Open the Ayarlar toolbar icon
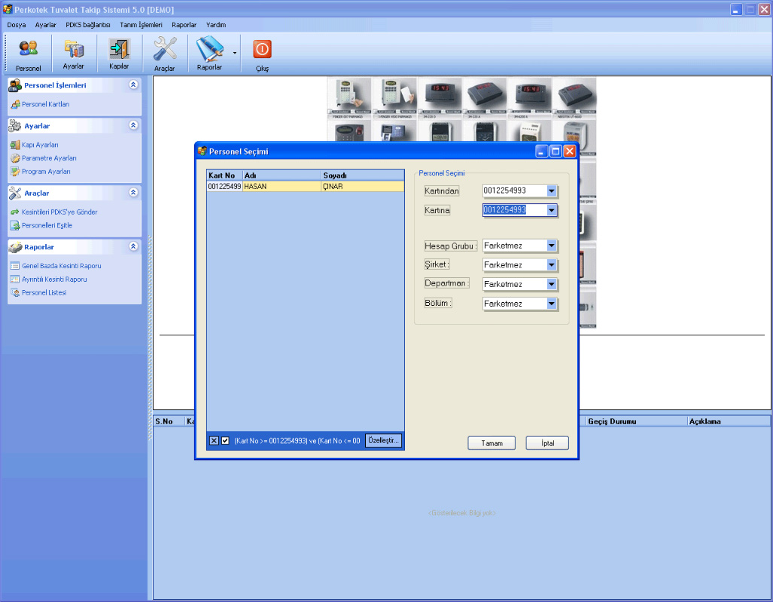Viewport: 773px width, 602px height. [x=74, y=50]
